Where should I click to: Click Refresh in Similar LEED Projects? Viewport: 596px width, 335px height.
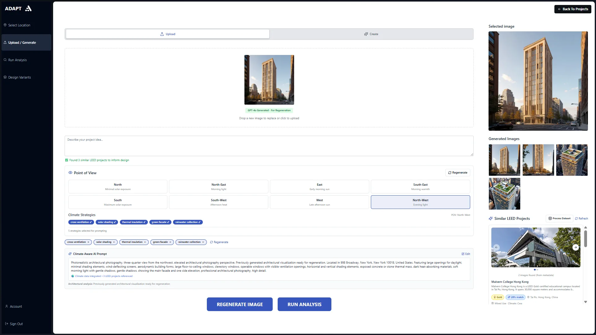point(581,219)
